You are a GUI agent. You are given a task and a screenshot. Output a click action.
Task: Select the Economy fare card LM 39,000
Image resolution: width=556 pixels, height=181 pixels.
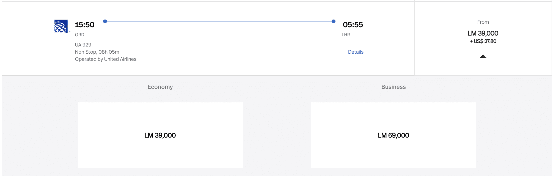[160, 135]
